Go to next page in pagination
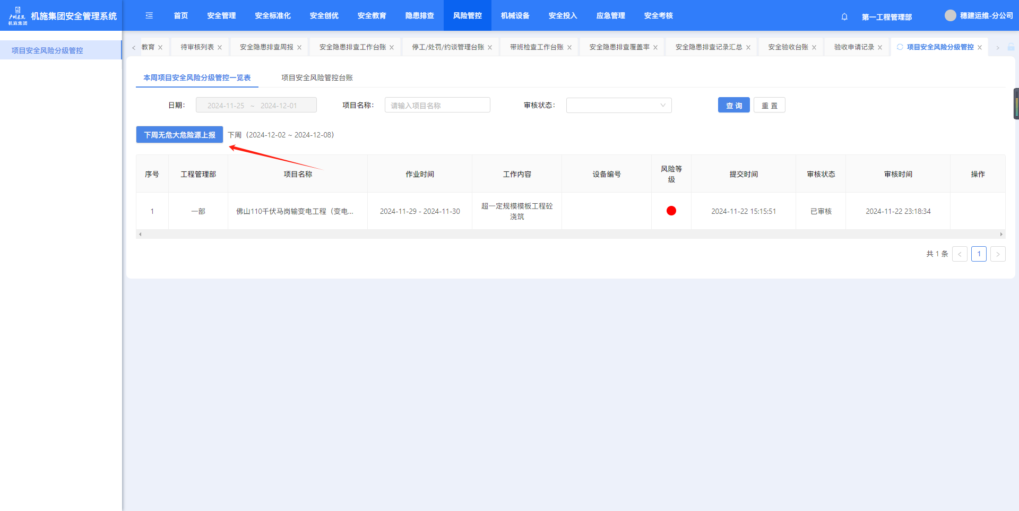Viewport: 1019px width, 511px height. point(997,254)
